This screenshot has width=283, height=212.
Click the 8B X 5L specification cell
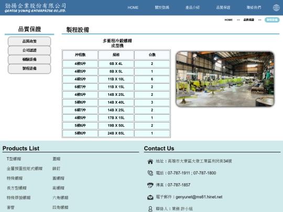pos(116,72)
